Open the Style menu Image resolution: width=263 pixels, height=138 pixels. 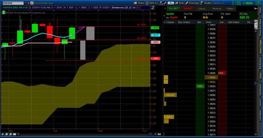click(x=180, y=3)
